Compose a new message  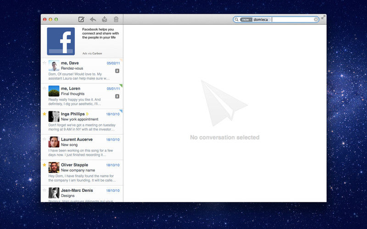coord(81,19)
